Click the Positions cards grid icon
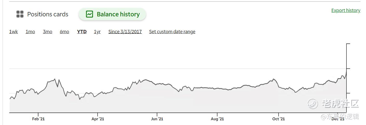 20,14
